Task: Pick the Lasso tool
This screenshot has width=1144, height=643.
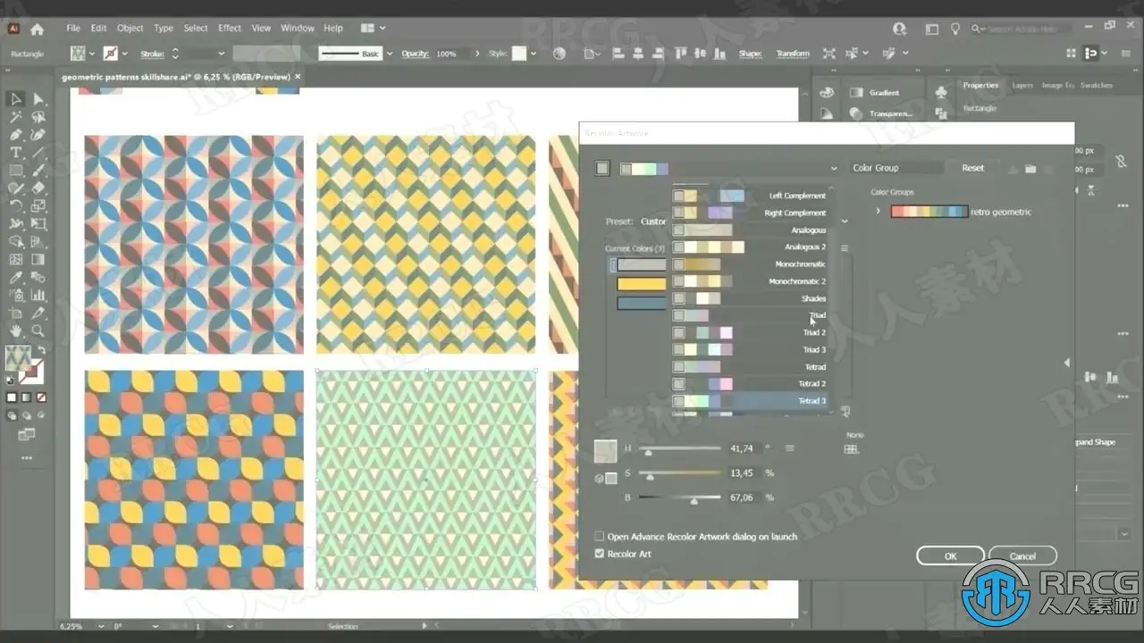Action: [x=38, y=117]
